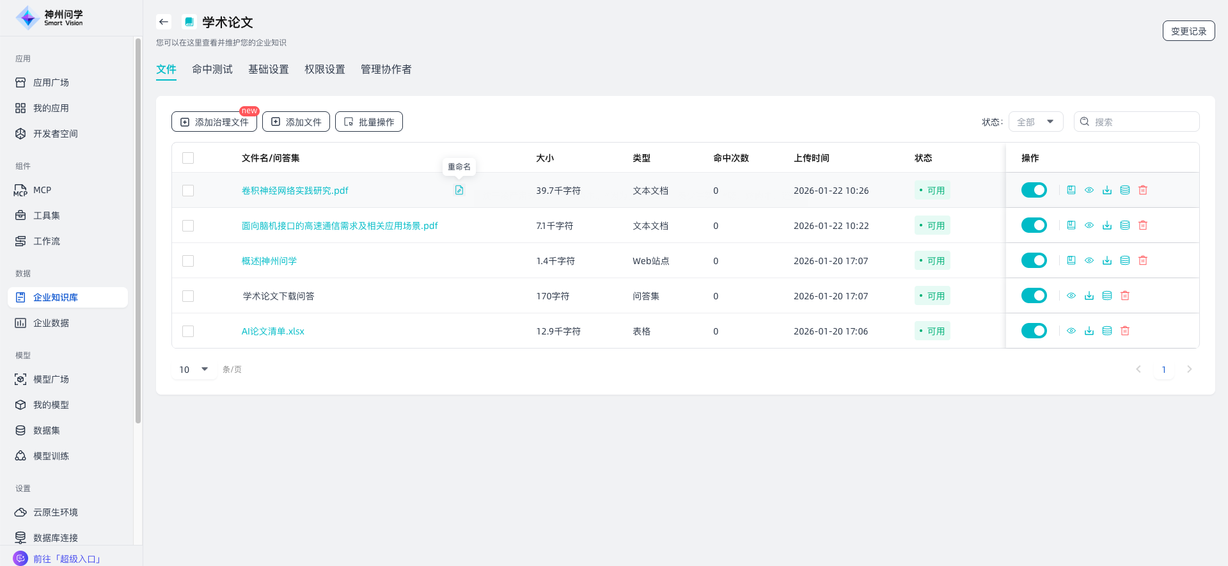The width and height of the screenshot is (1228, 566).
Task: Disable the toggle for 卷积神经网络实践研究.pdf
Action: click(x=1034, y=190)
